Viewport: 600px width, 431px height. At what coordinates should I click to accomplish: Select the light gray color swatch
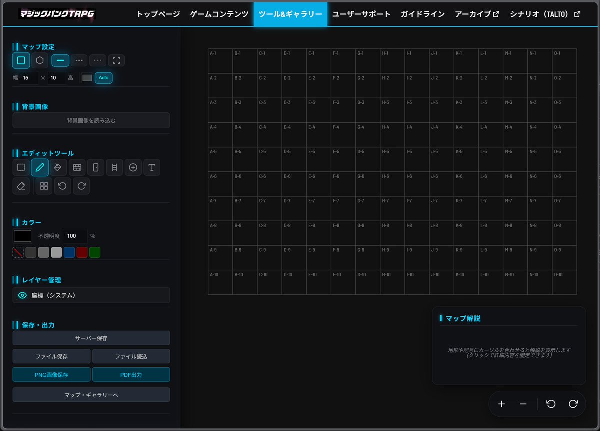tap(56, 252)
